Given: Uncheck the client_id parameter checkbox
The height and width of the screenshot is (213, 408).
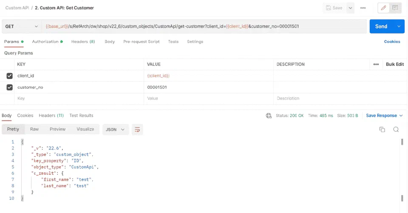Looking at the screenshot, I should [x=10, y=76].
